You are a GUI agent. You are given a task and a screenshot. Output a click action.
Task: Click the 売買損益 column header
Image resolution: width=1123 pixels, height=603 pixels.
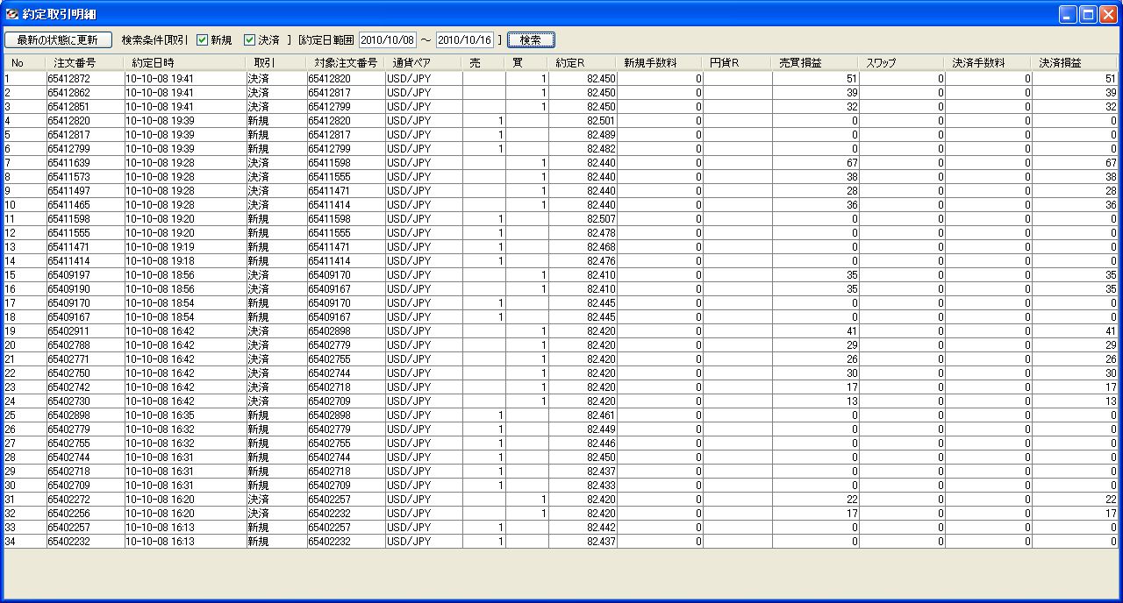pos(816,63)
